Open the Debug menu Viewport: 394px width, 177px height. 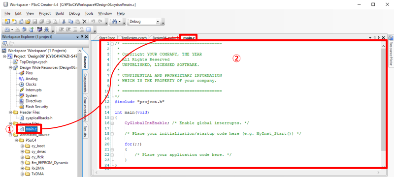coord(74,13)
